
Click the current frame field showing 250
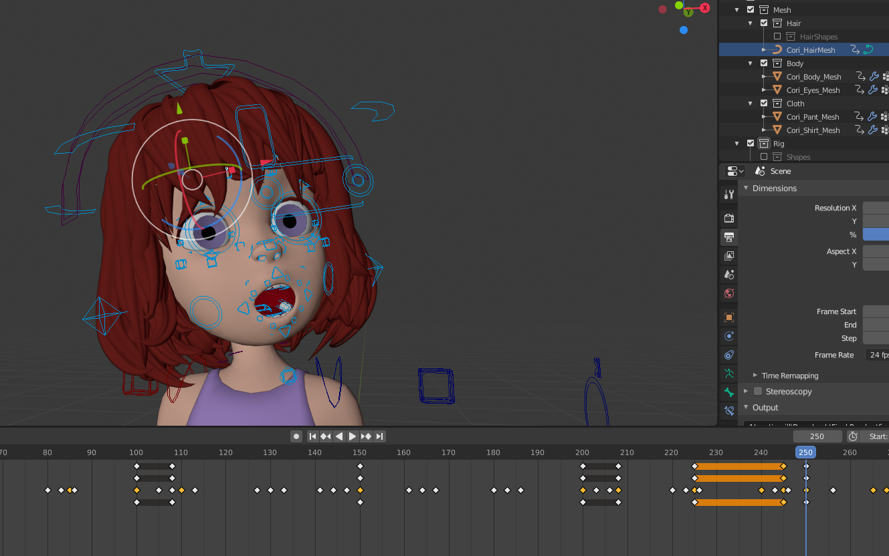[x=817, y=436]
